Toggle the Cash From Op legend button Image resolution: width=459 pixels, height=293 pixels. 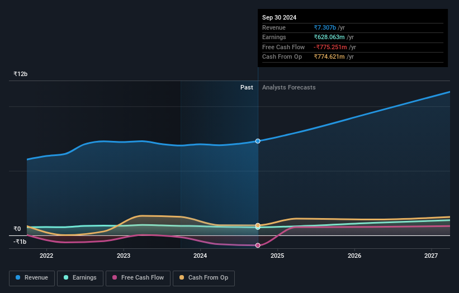204,278
